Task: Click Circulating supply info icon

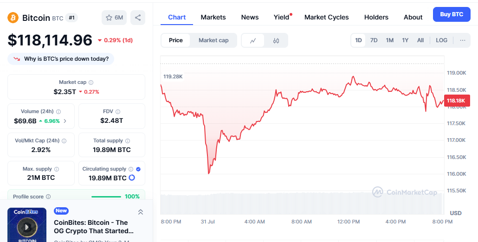Action: click(x=131, y=169)
